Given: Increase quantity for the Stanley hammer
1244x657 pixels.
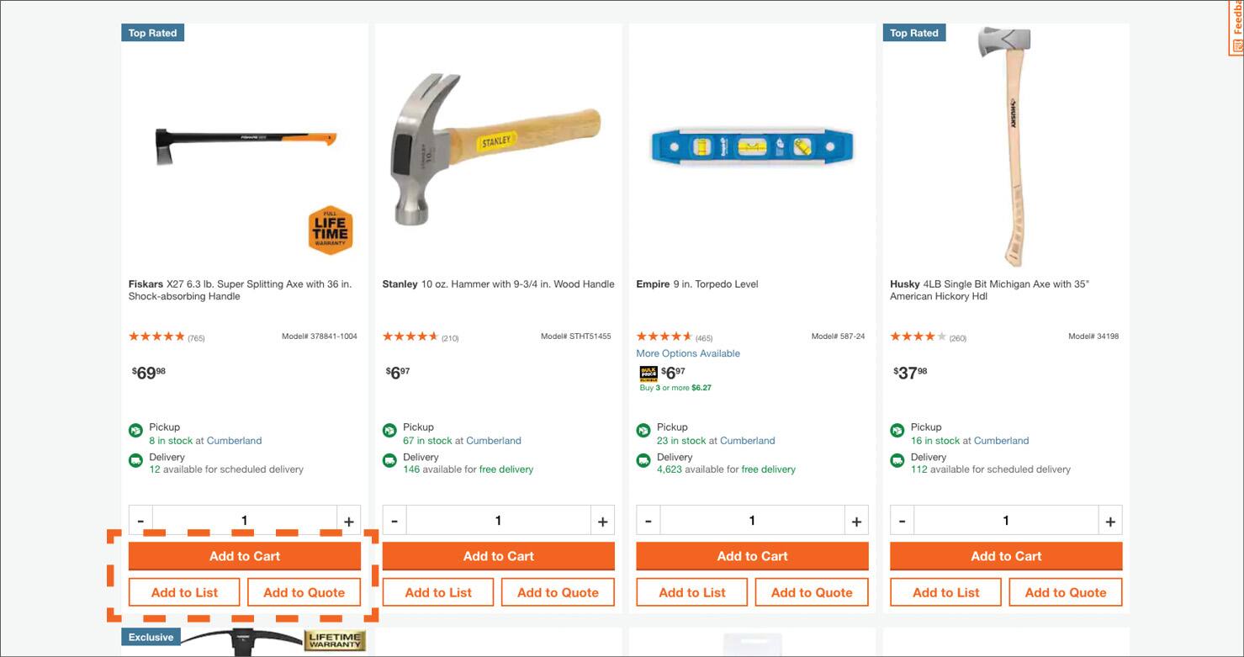Looking at the screenshot, I should (602, 520).
